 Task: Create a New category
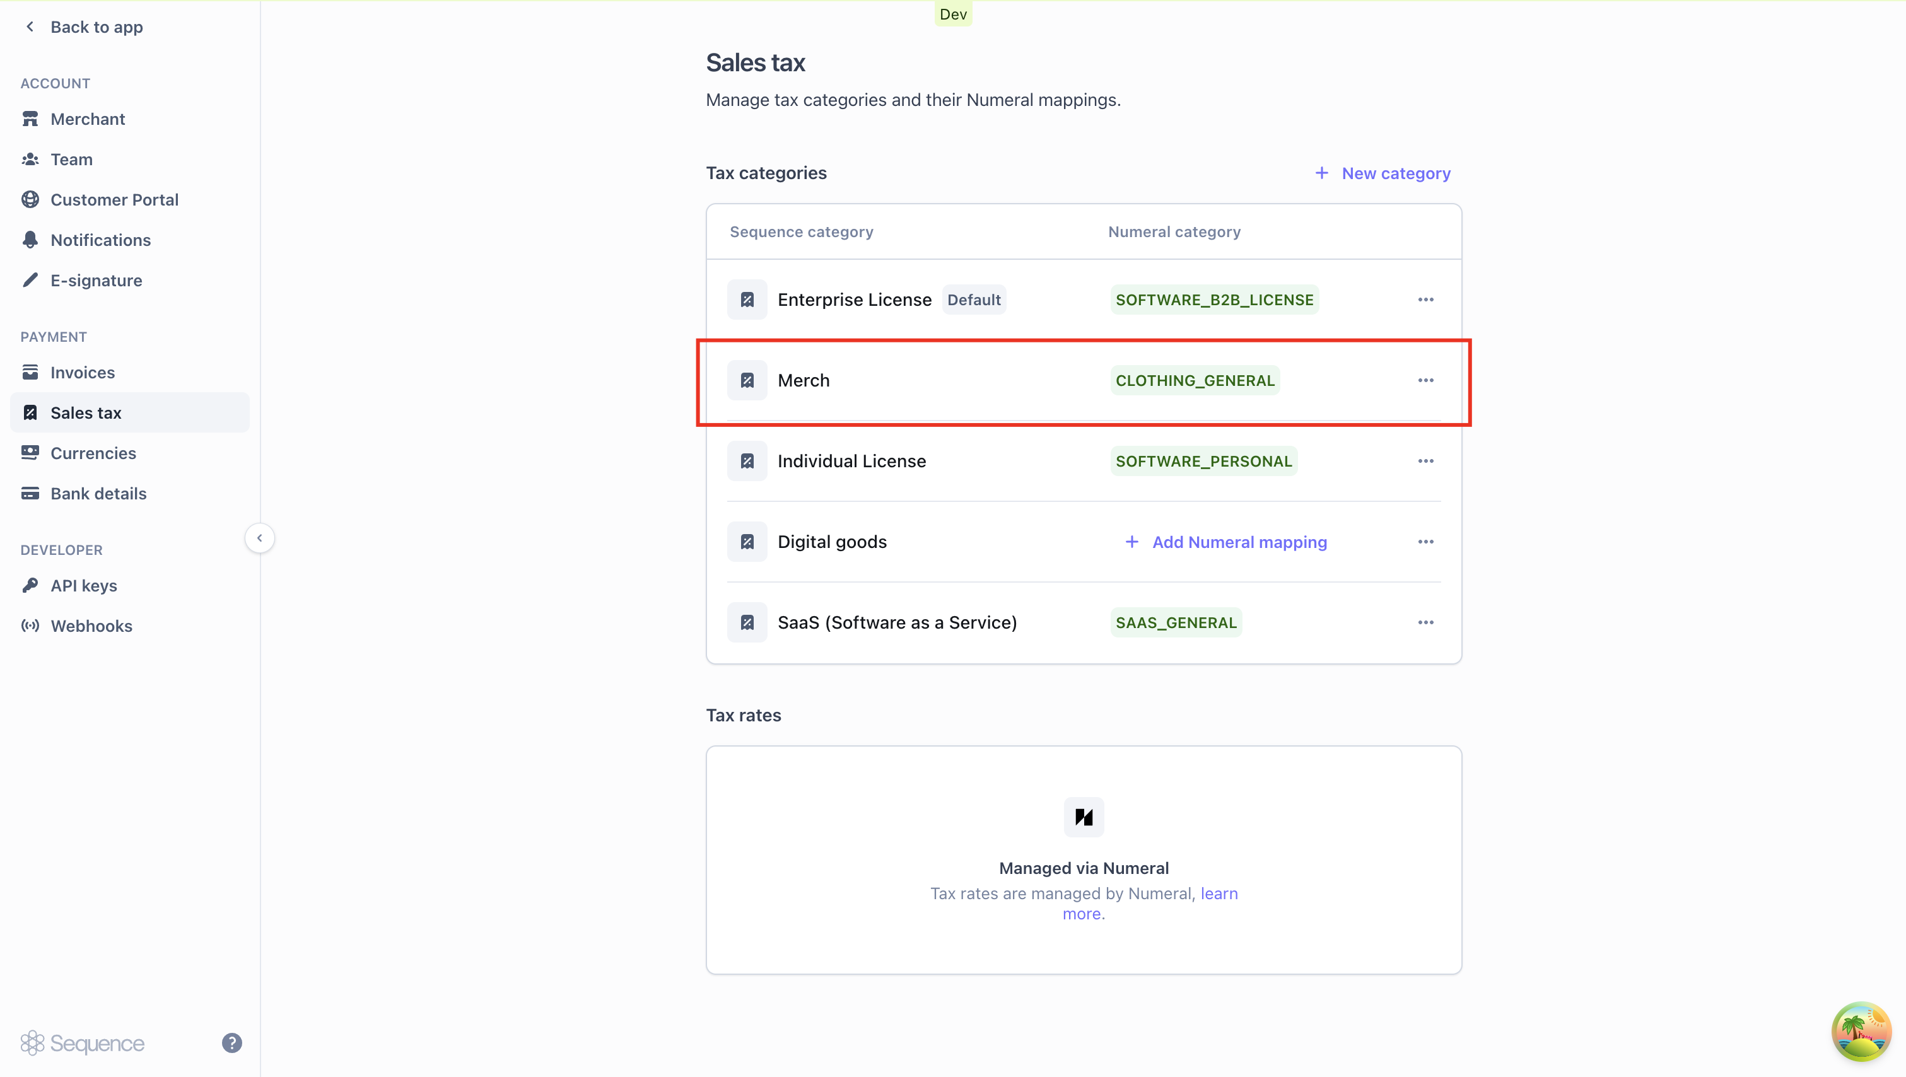click(x=1382, y=173)
